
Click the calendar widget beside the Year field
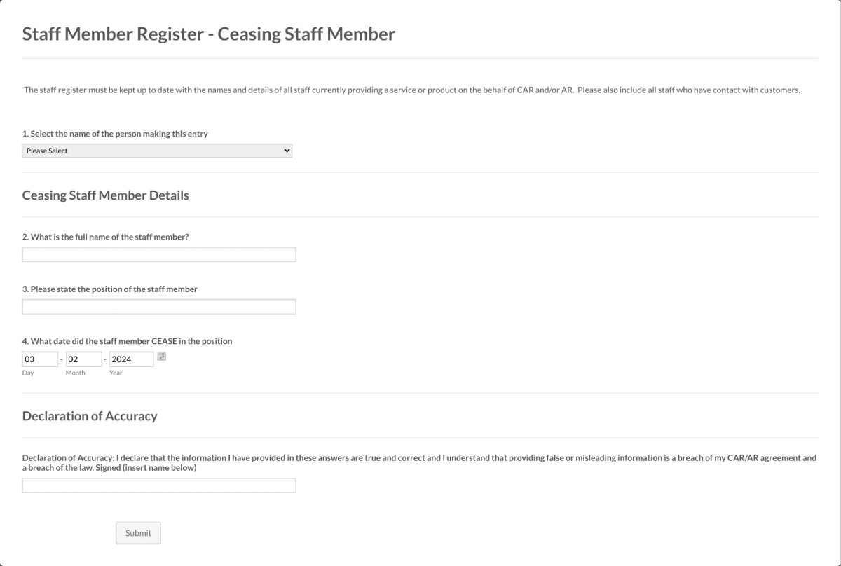coord(160,356)
